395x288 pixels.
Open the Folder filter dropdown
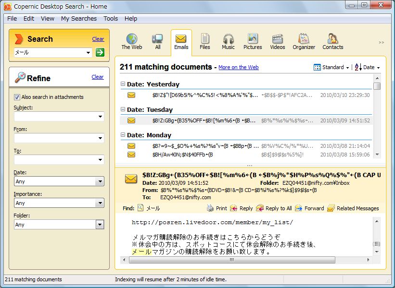[x=100, y=225]
